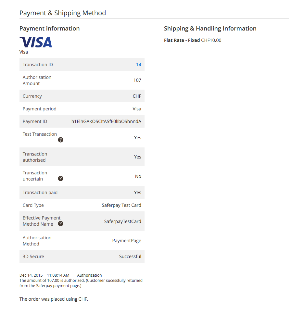Click the PaymentPage authorisation method value
The width and height of the screenshot is (292, 314).
[127, 241]
